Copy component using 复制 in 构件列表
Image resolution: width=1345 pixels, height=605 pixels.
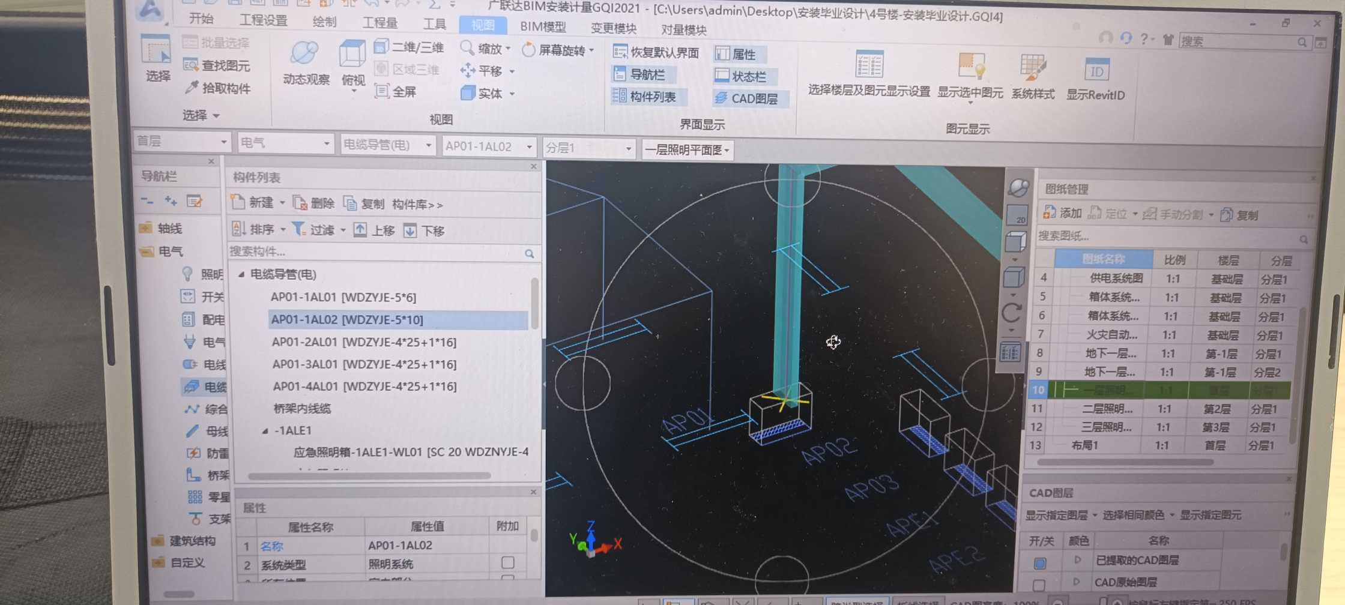(x=364, y=204)
